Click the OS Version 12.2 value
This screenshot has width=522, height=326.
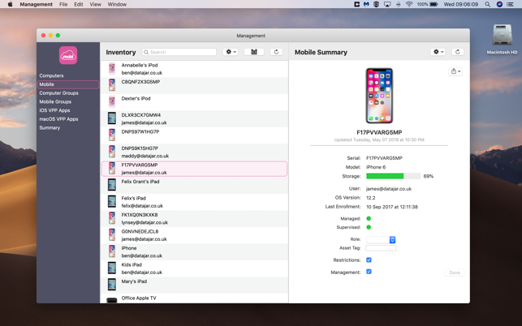pyautogui.click(x=370, y=198)
